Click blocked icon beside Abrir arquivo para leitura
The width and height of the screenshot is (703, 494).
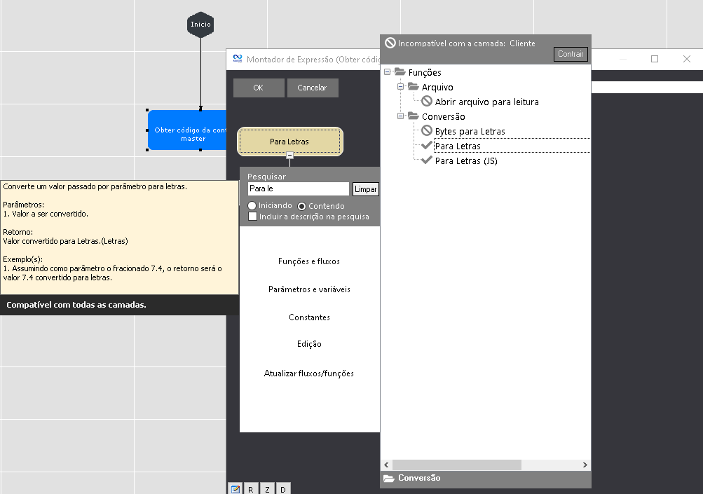click(427, 102)
